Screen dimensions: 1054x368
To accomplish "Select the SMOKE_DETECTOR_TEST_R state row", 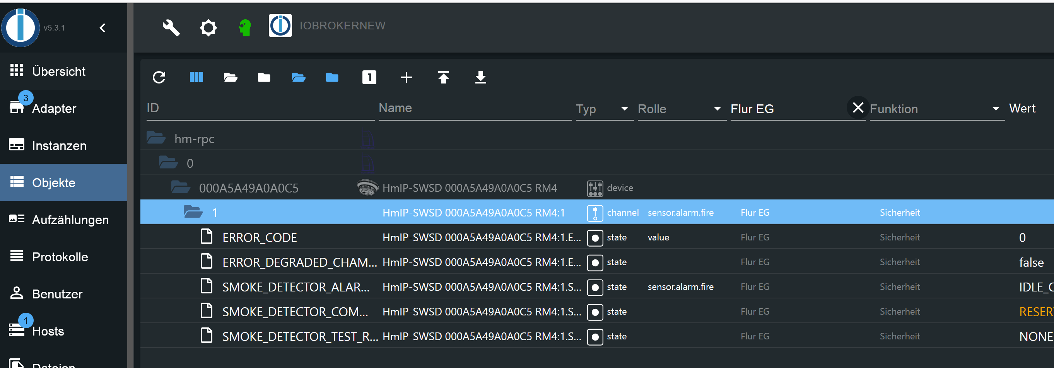I will tap(299, 336).
